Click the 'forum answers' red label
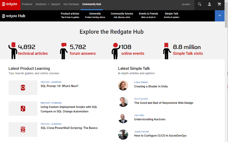228x142 pixels. point(83,53)
